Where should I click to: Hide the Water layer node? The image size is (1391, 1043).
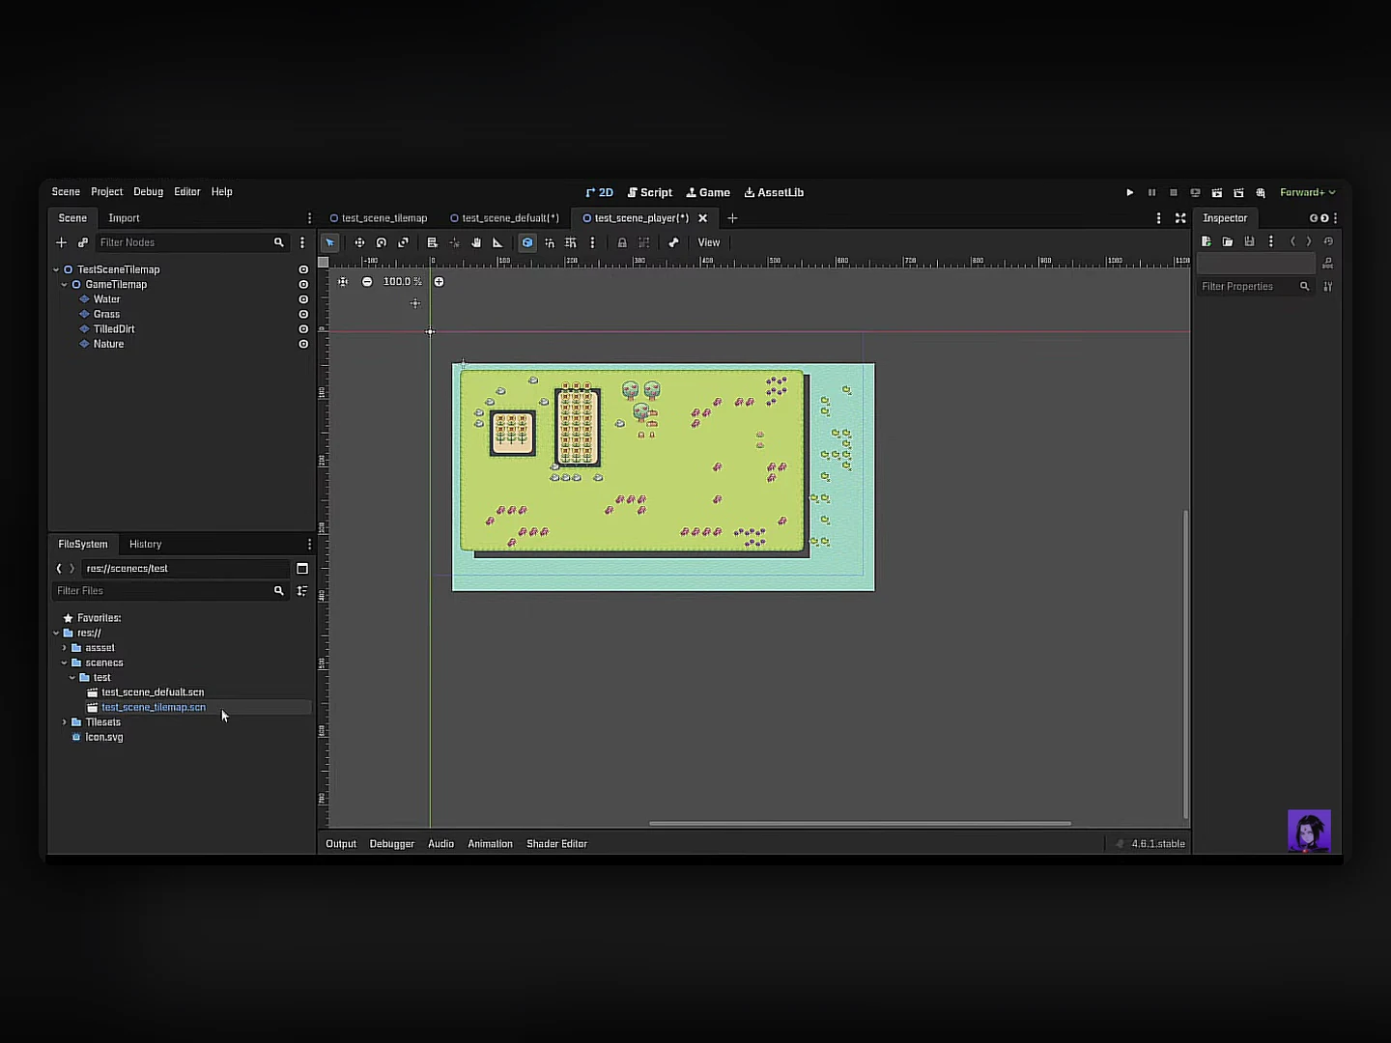(x=303, y=299)
